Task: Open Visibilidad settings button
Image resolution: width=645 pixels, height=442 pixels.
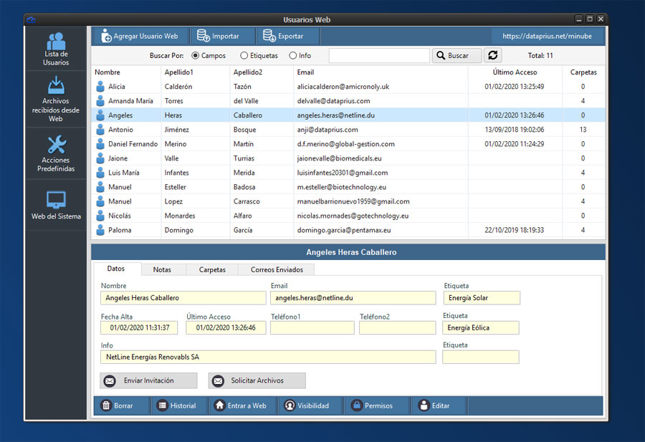Action: point(310,405)
